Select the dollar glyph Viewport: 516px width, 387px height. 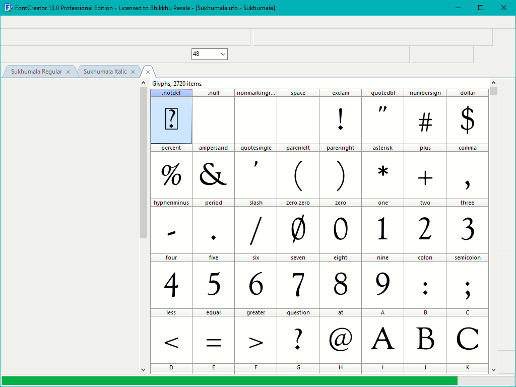[467, 116]
